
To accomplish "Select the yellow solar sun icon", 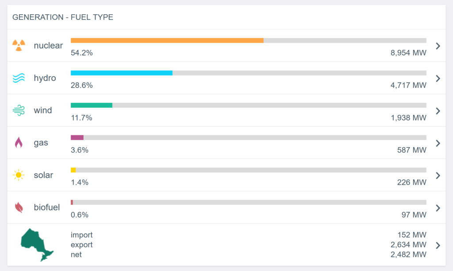I will [19, 175].
